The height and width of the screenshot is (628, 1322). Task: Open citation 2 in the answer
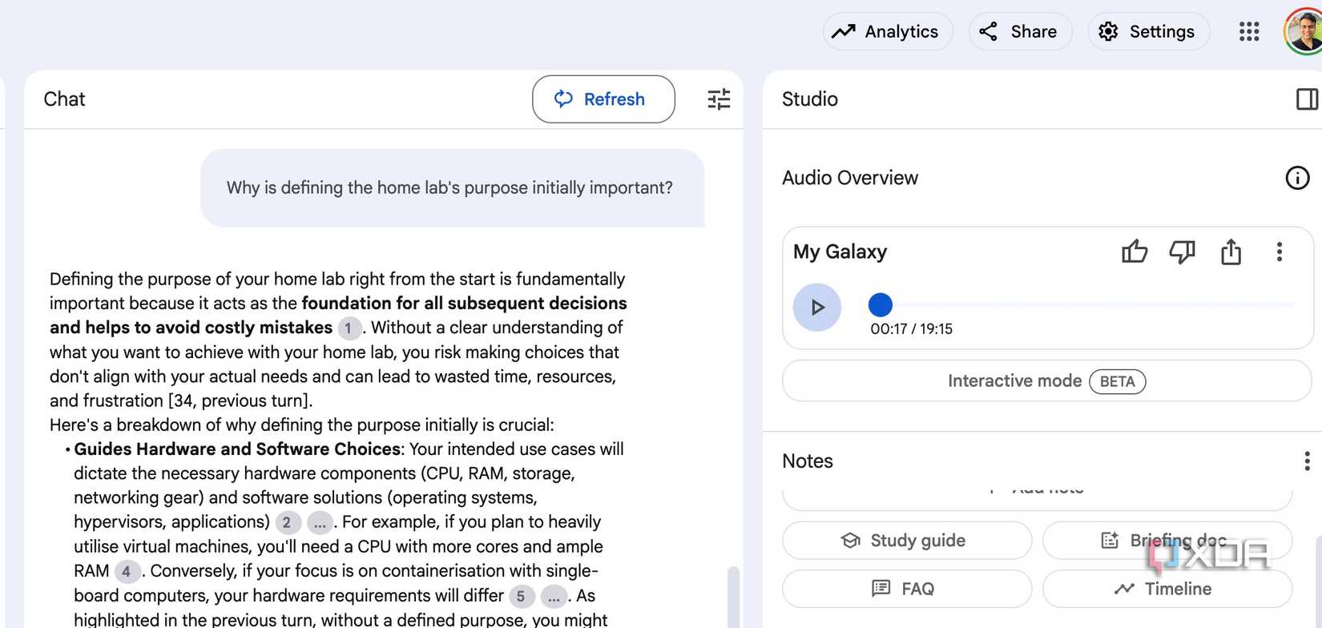tap(288, 523)
